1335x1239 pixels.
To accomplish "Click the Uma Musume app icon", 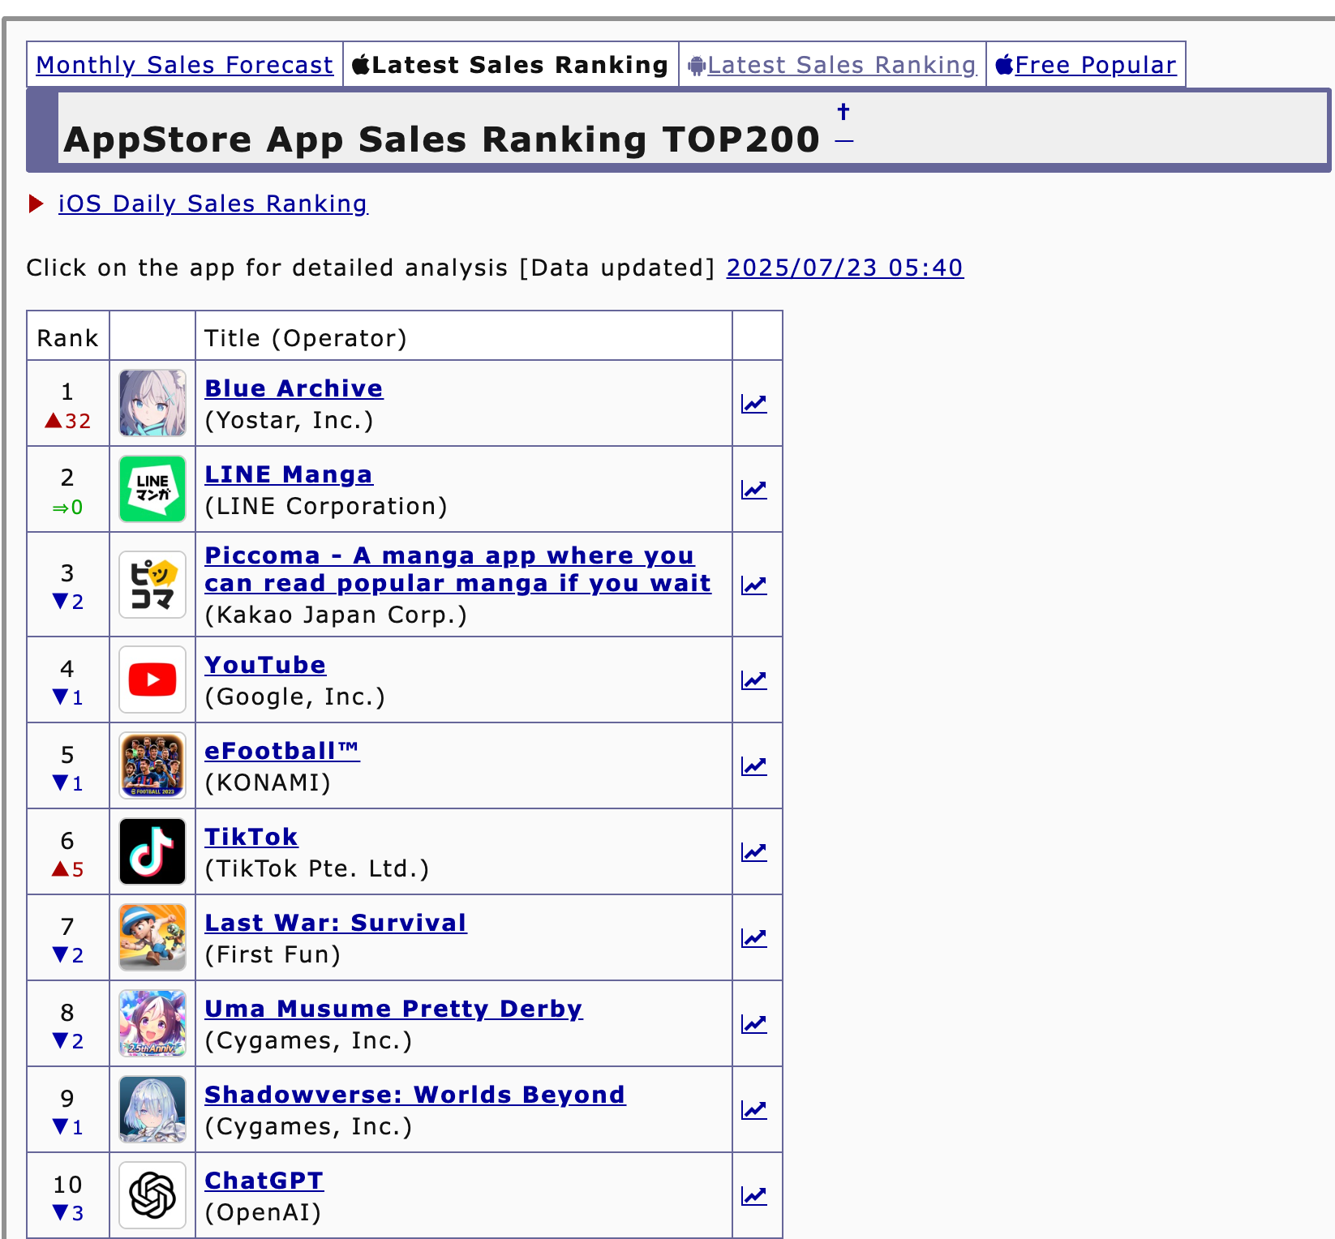I will tap(152, 1023).
